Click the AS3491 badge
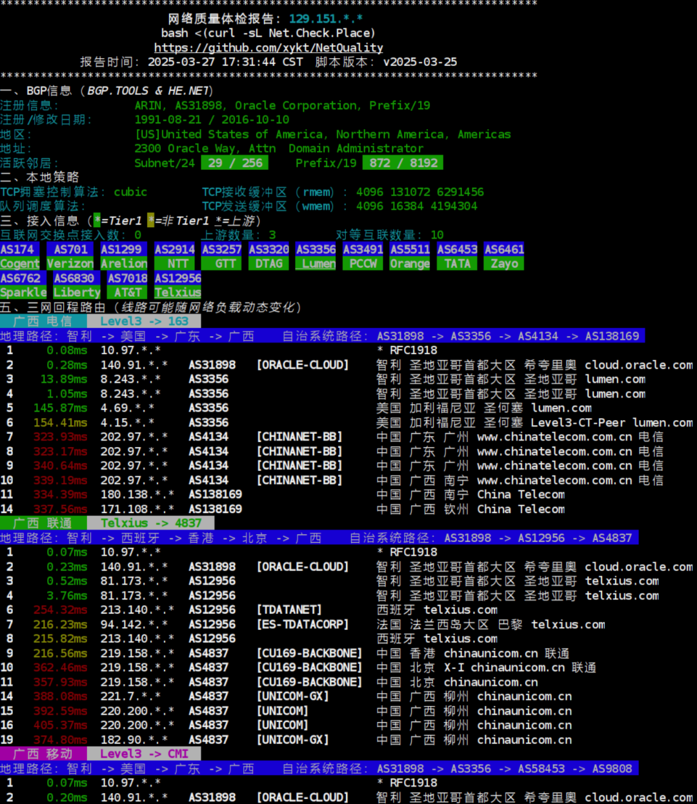 click(363, 249)
